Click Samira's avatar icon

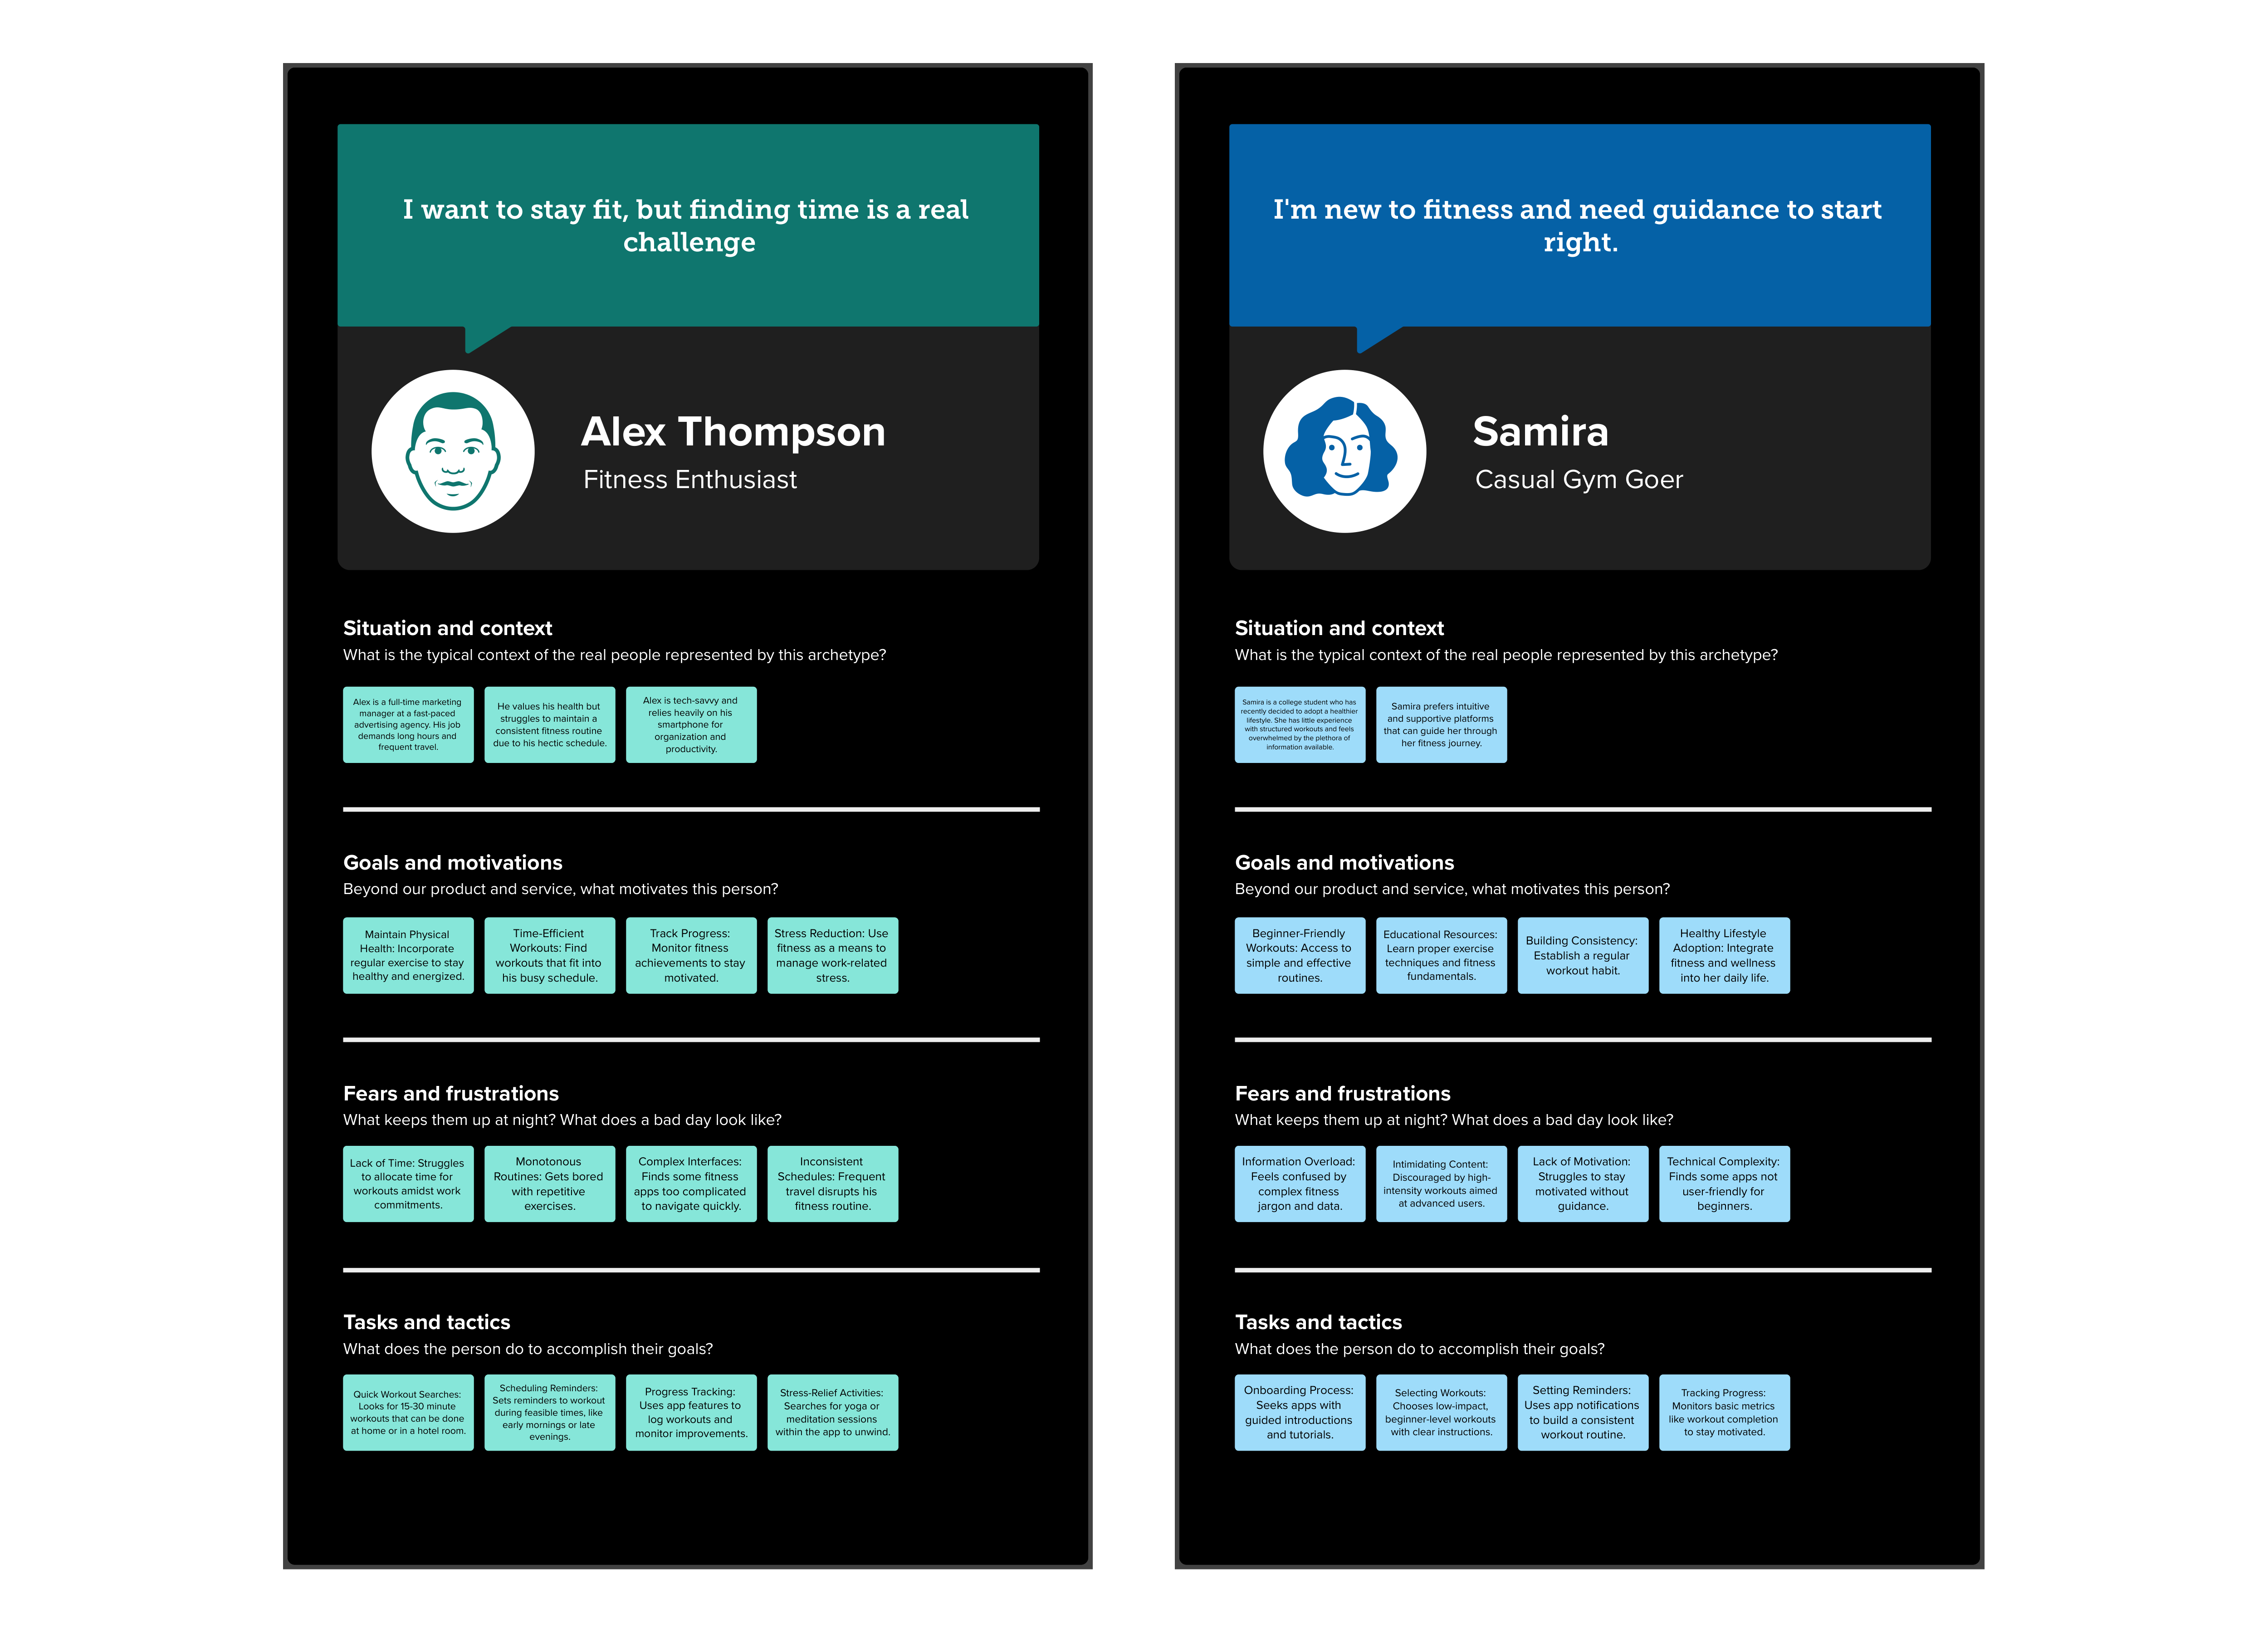tap(1344, 451)
